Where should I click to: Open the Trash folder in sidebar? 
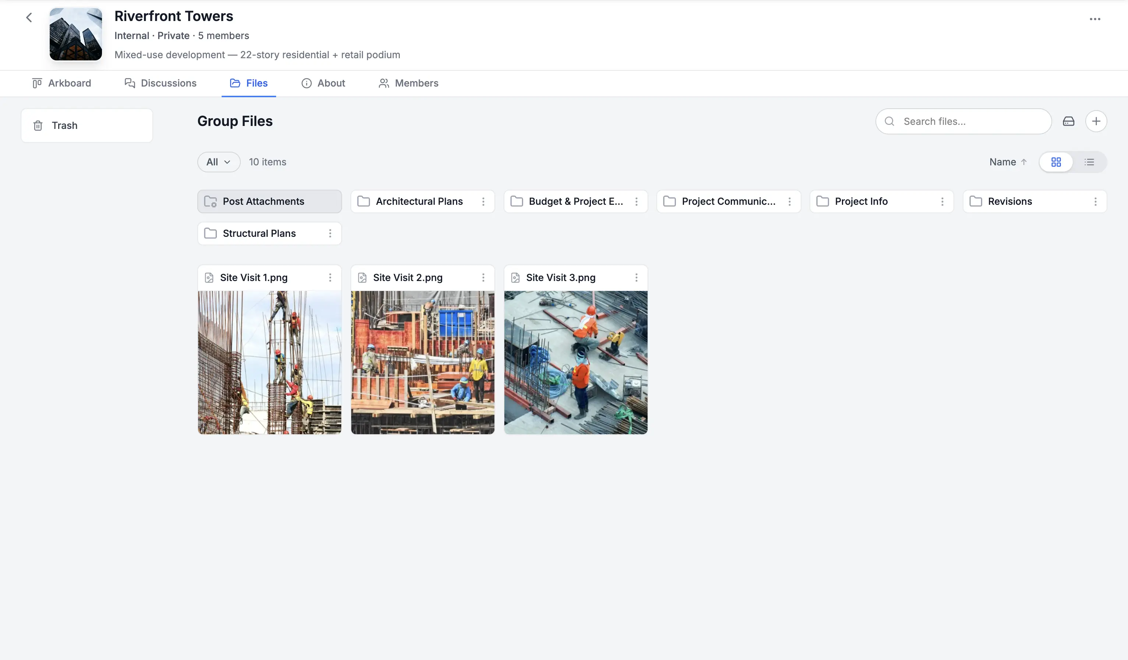pos(87,125)
